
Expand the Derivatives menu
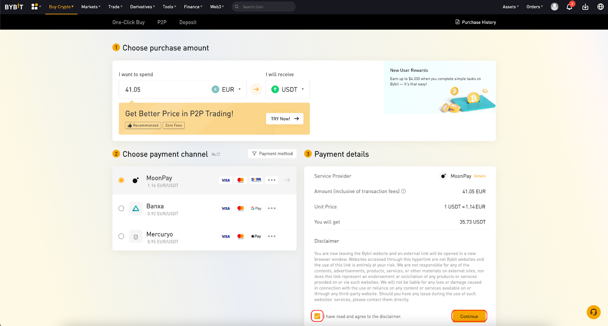(142, 7)
